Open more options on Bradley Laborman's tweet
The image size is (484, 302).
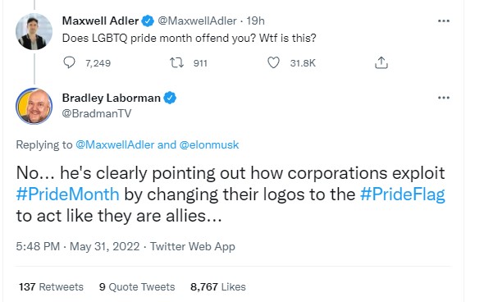click(444, 98)
